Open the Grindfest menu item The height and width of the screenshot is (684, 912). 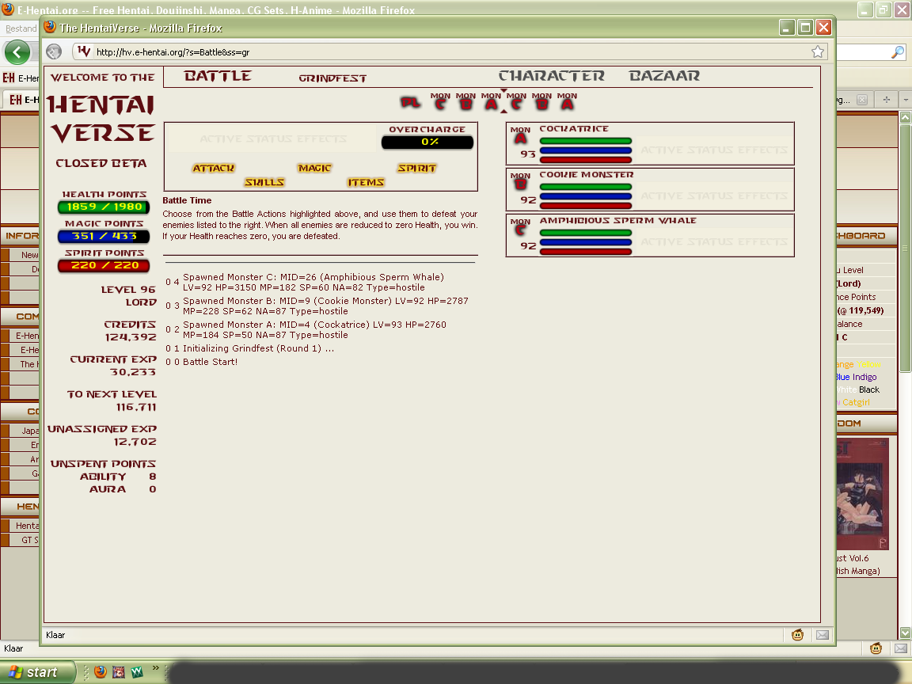(x=332, y=78)
